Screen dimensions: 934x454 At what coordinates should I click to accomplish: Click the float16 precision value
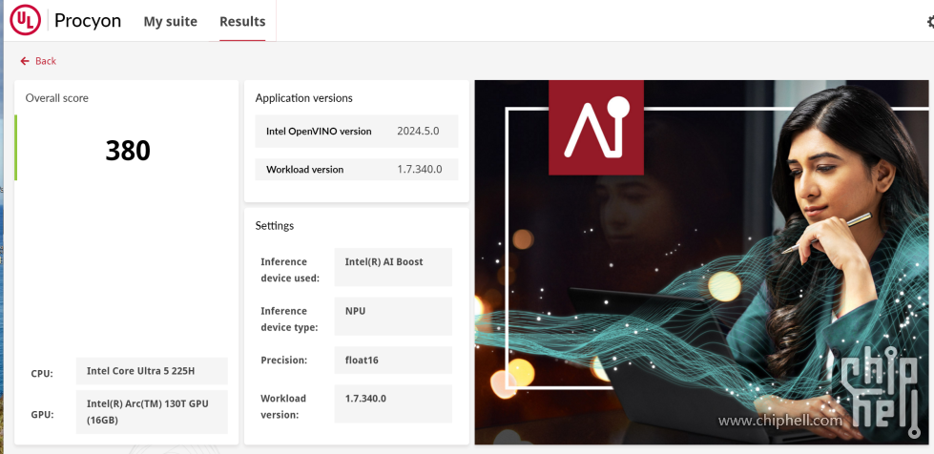(x=393, y=360)
